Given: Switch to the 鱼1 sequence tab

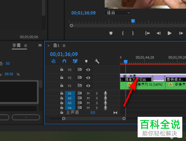Looking at the screenshot, I should (x=56, y=45).
